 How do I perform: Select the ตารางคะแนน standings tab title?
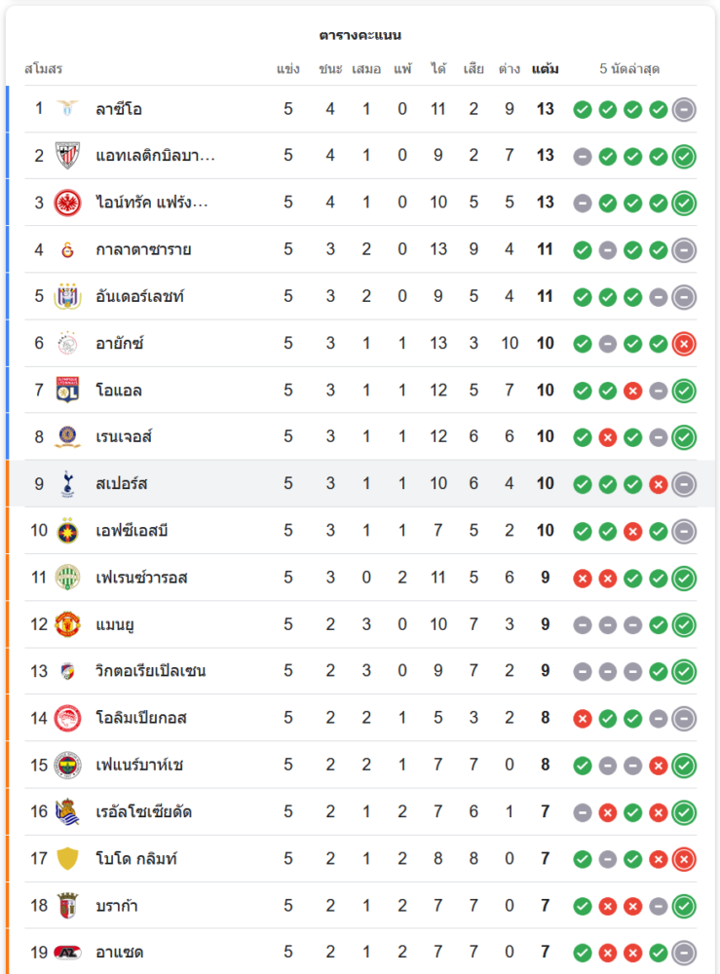coord(360,35)
